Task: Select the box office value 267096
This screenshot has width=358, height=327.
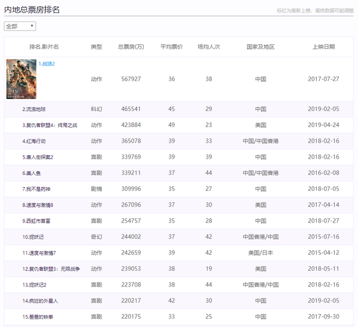Action: tap(131, 205)
